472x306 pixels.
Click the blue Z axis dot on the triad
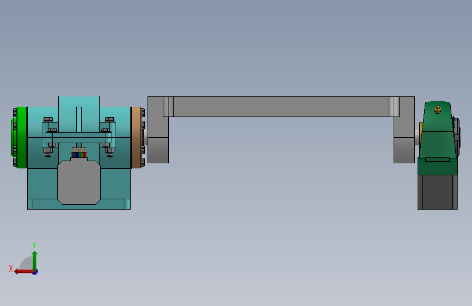pos(35,272)
